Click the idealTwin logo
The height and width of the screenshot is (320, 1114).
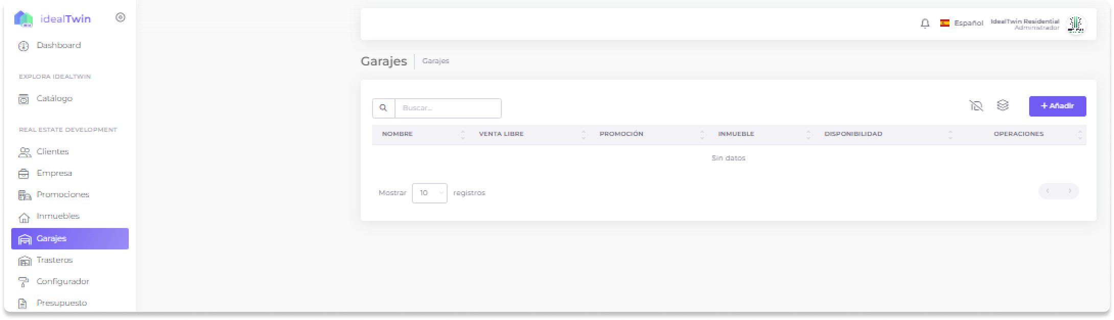pos(53,19)
